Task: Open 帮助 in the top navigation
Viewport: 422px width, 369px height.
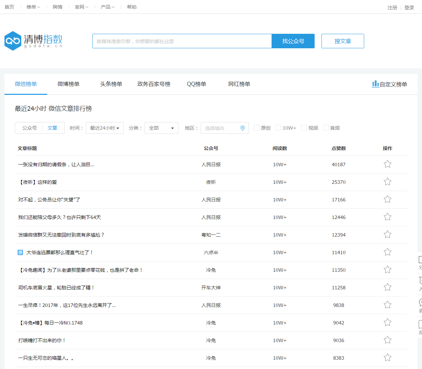Action: (x=132, y=7)
